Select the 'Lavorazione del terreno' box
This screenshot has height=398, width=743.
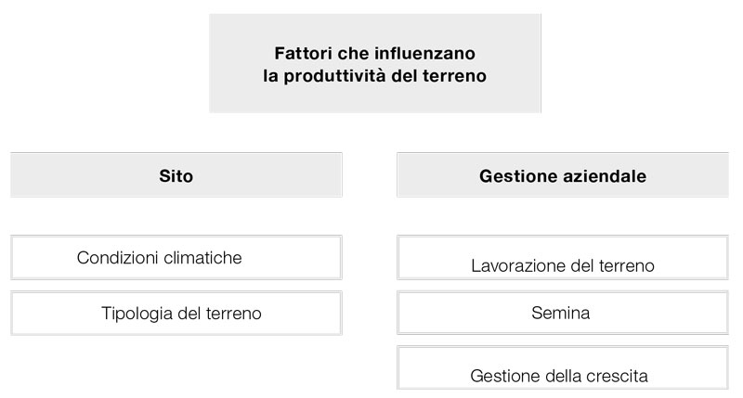(563, 257)
